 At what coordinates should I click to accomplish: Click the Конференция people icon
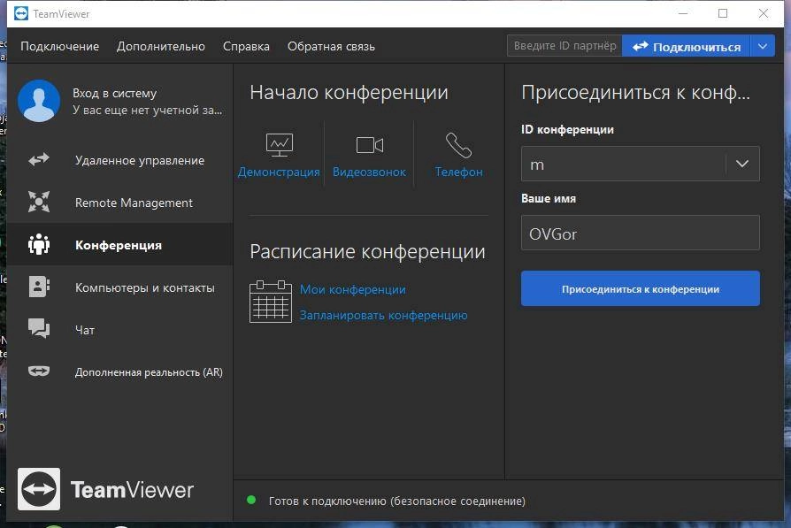click(x=39, y=245)
